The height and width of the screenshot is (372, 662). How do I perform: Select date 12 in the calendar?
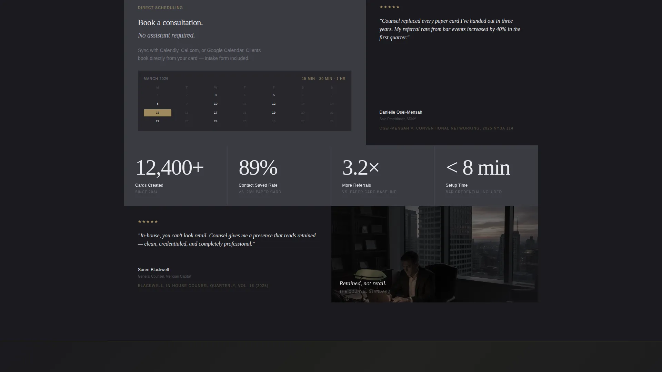click(x=274, y=104)
